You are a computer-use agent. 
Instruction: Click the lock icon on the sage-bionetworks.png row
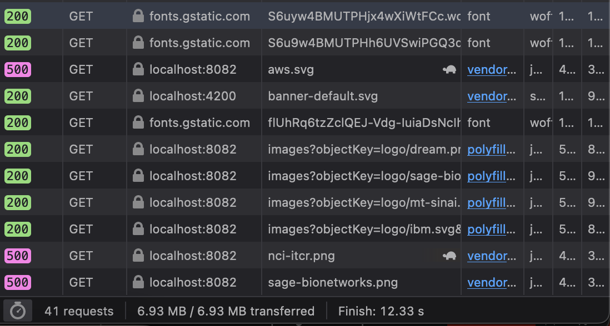click(x=137, y=282)
